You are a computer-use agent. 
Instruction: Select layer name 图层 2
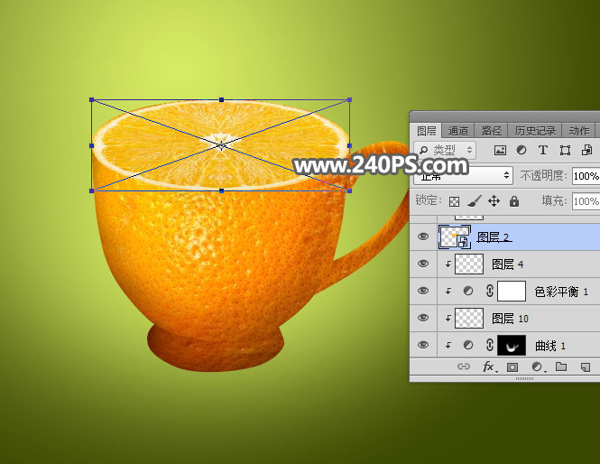(x=494, y=237)
